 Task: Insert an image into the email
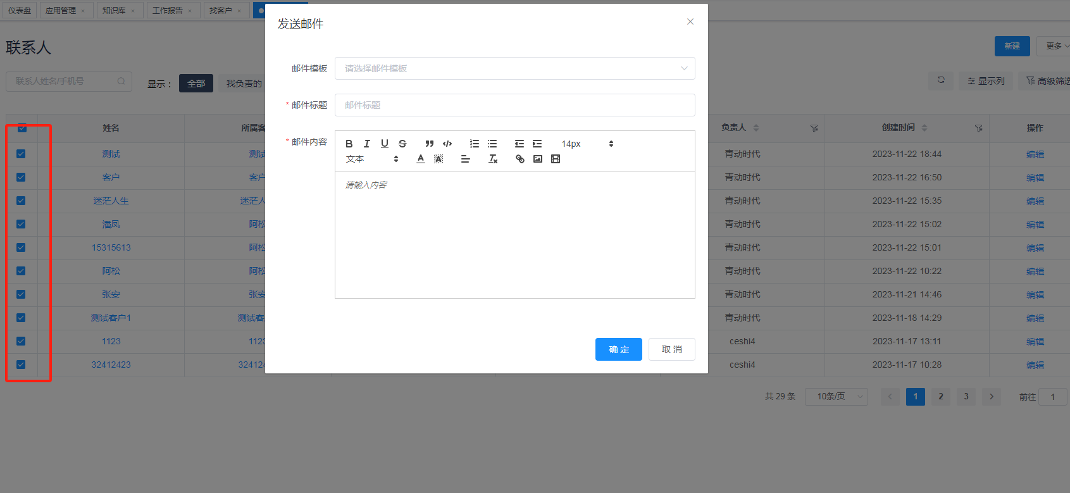pos(538,159)
